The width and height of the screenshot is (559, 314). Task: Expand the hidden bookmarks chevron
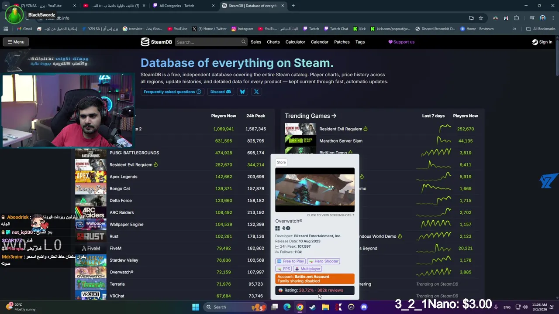tap(514, 29)
